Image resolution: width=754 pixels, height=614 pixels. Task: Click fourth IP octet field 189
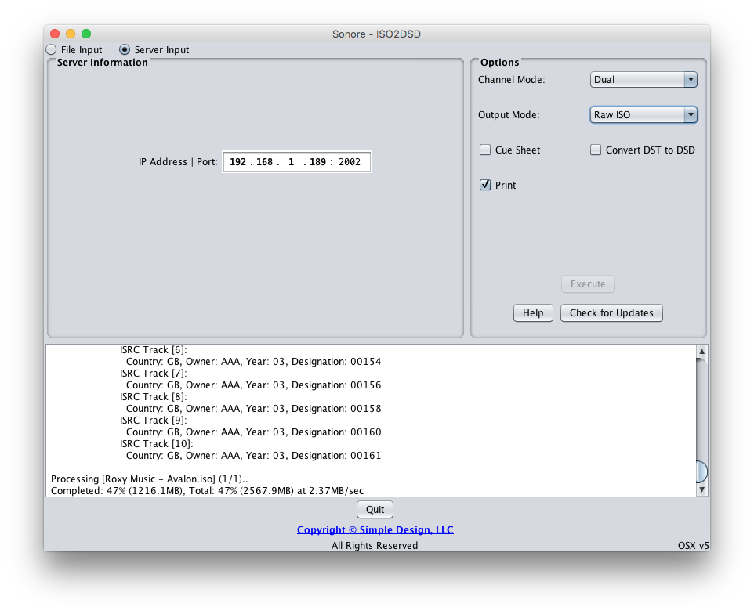click(x=317, y=162)
